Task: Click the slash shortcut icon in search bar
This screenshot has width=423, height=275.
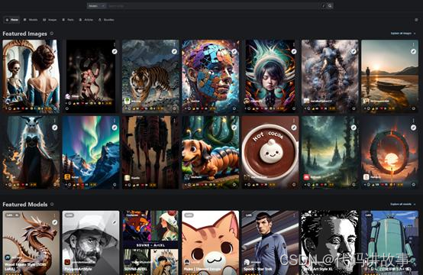Action: click(324, 6)
